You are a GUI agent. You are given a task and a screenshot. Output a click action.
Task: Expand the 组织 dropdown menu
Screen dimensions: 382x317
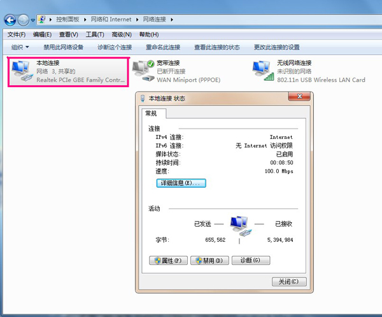point(20,47)
